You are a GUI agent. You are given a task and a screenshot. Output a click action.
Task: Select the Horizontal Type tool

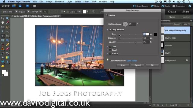click(x=3, y=36)
